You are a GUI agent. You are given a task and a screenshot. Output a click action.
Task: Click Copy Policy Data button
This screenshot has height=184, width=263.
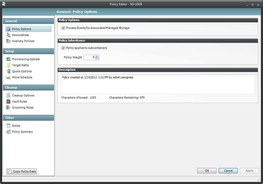coord(22,171)
